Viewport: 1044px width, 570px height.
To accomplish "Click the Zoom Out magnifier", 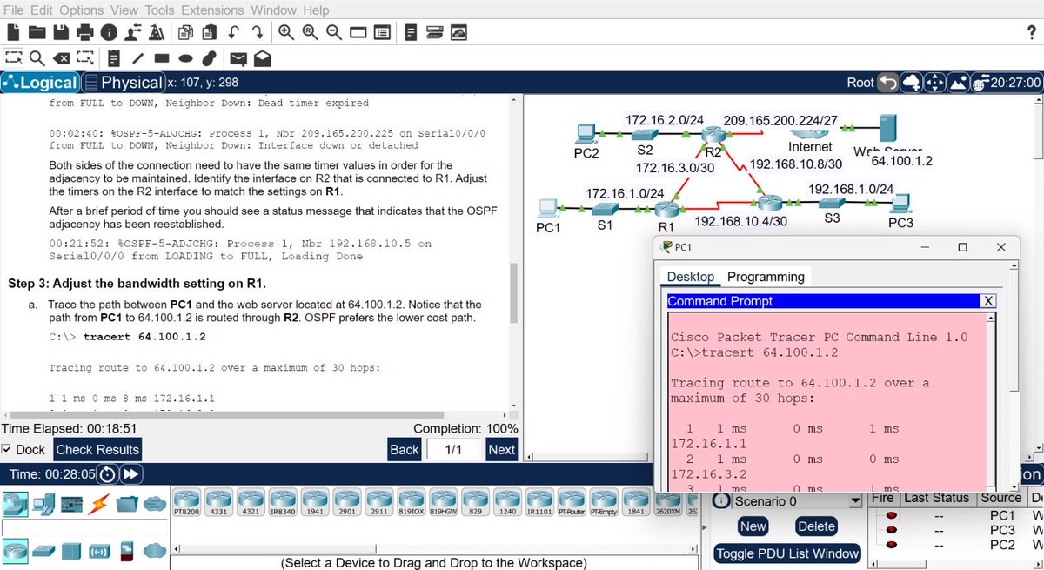I will 333,32.
